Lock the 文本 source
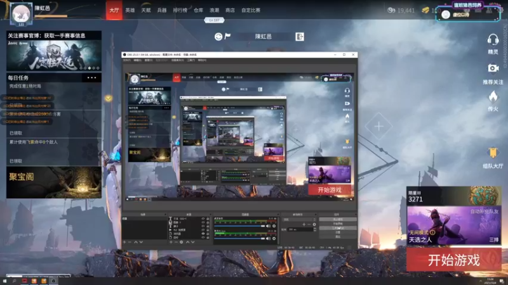 pyautogui.click(x=208, y=218)
